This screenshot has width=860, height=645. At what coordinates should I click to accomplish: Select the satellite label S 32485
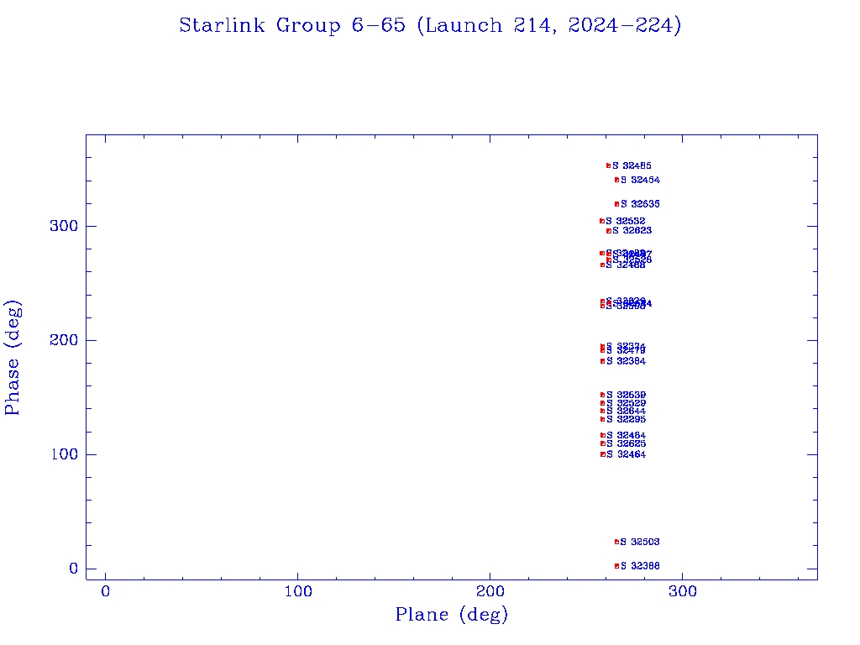click(x=632, y=165)
